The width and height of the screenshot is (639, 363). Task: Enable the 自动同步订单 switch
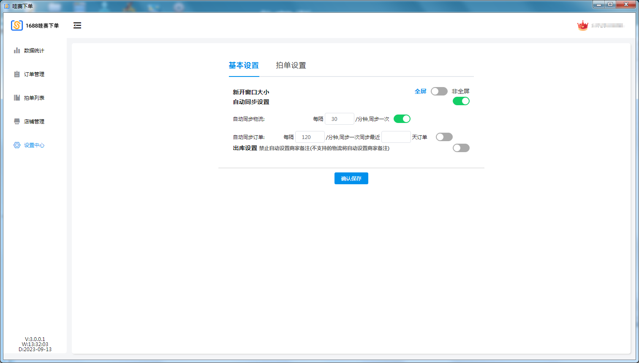[x=444, y=137]
